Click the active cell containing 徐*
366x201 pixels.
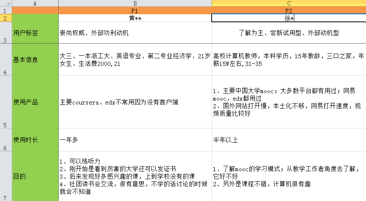click(288, 18)
